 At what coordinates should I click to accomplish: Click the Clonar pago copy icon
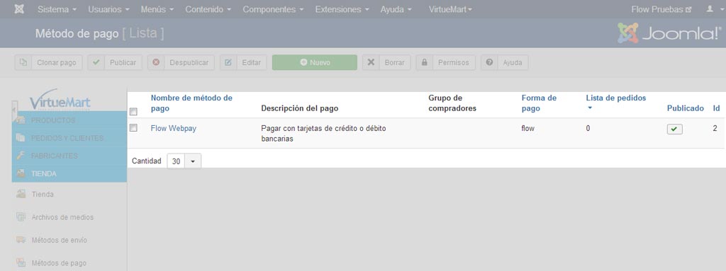[x=23, y=62]
